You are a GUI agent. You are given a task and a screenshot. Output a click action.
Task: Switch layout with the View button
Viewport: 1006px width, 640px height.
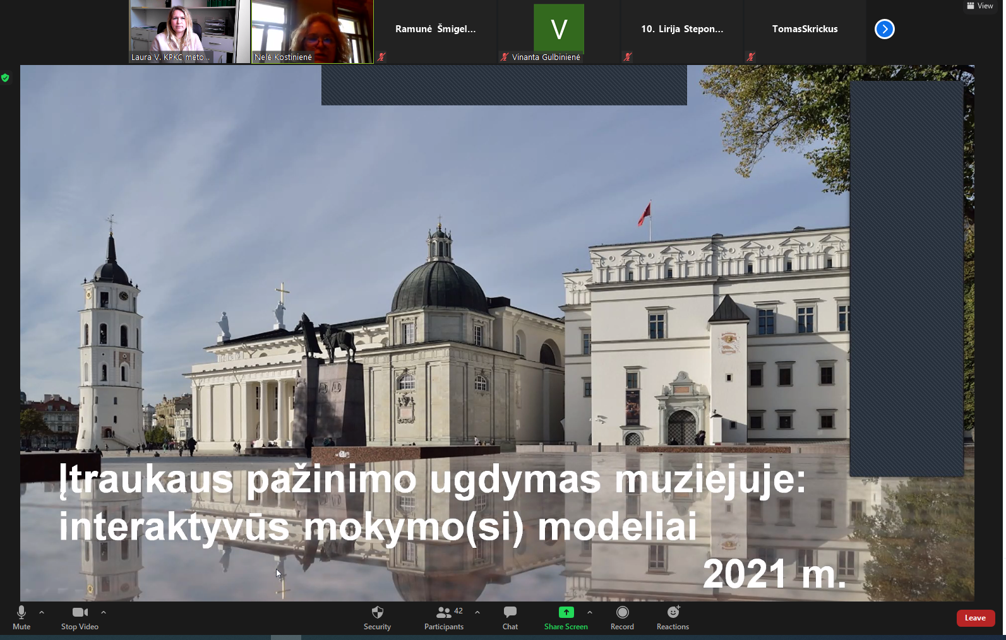[x=980, y=6]
